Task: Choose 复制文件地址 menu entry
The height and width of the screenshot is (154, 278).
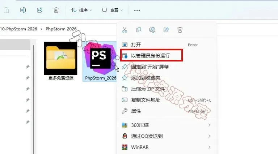Action: [167, 100]
